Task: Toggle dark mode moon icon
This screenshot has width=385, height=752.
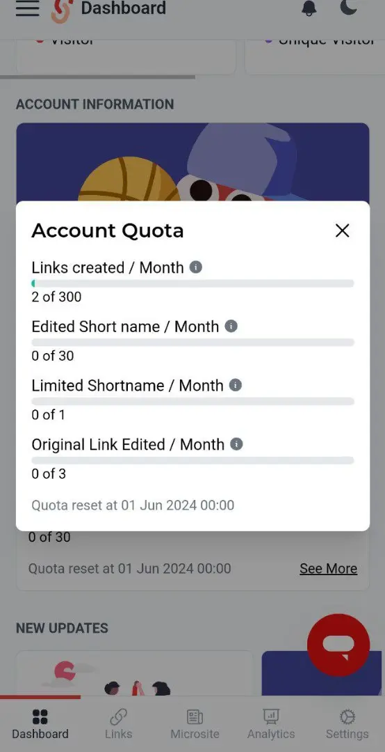Action: (x=348, y=8)
